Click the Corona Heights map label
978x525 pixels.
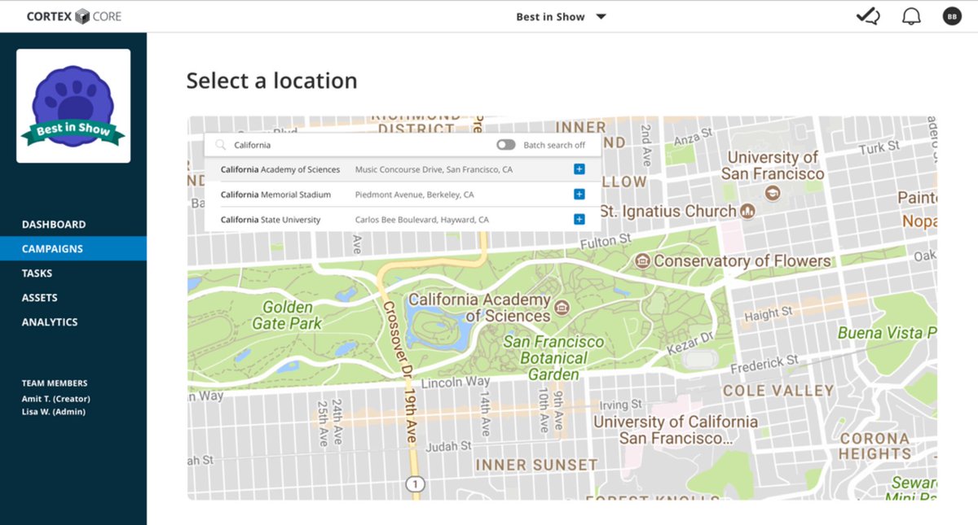(x=875, y=446)
